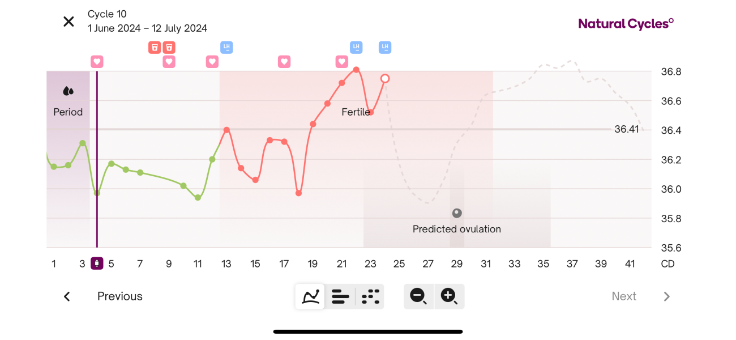This screenshot has height=340, width=736.
Task: Expand Next using its right chevron
Action: [667, 296]
